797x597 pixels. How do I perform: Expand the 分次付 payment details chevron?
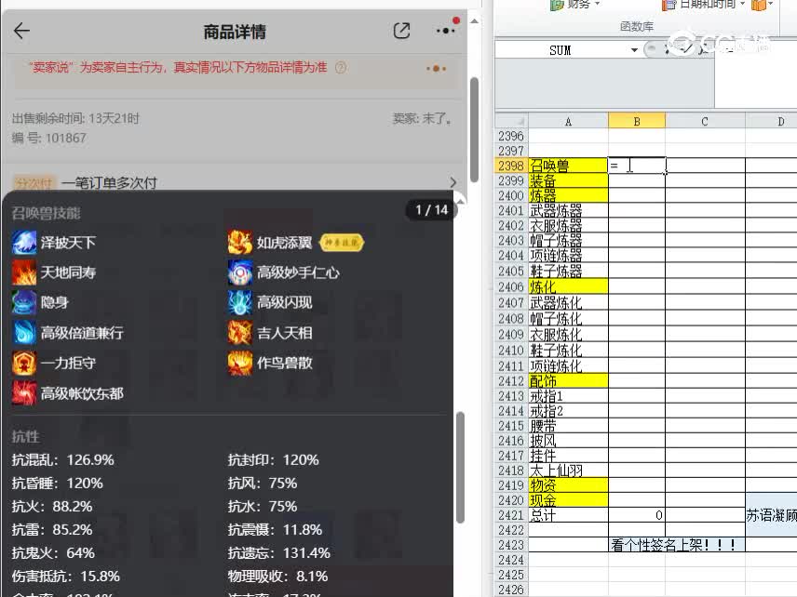tap(453, 181)
